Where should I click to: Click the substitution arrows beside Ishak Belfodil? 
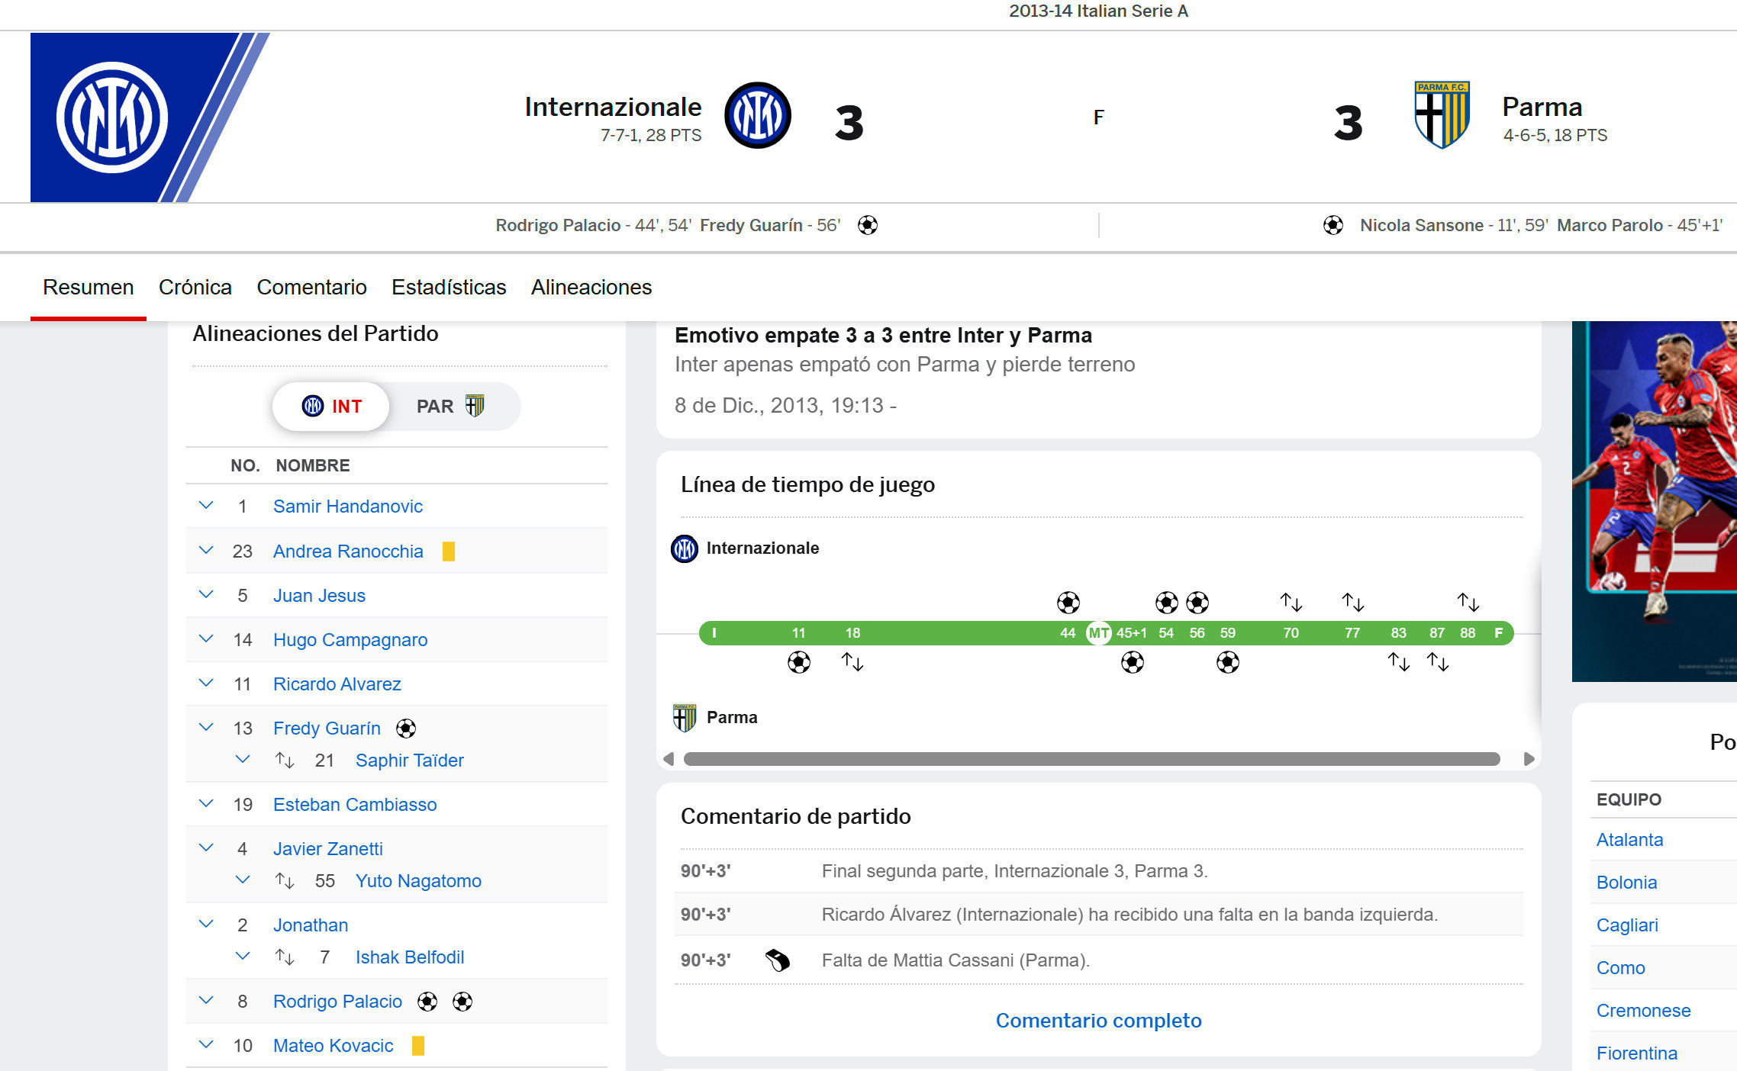click(x=285, y=957)
